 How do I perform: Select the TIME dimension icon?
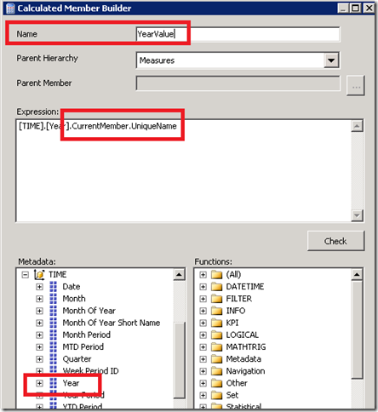pos(39,274)
